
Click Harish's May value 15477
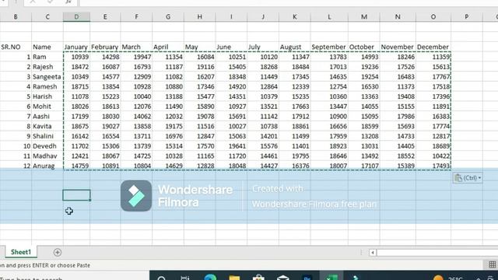click(199, 96)
